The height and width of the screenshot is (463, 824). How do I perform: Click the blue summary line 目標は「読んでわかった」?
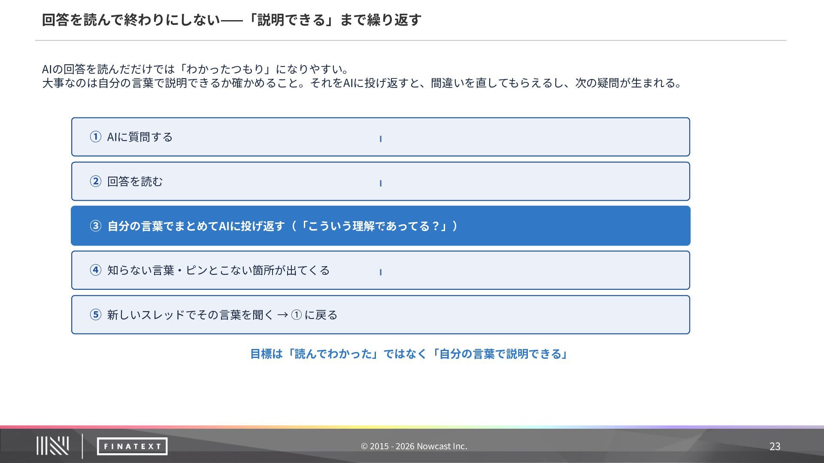409,354
